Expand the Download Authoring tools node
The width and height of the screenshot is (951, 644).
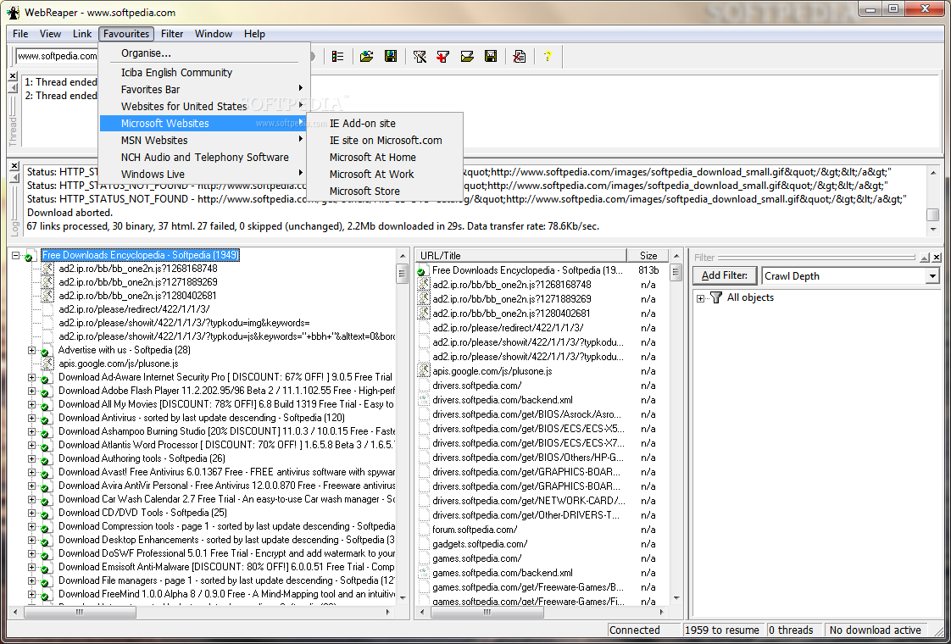click(x=31, y=458)
